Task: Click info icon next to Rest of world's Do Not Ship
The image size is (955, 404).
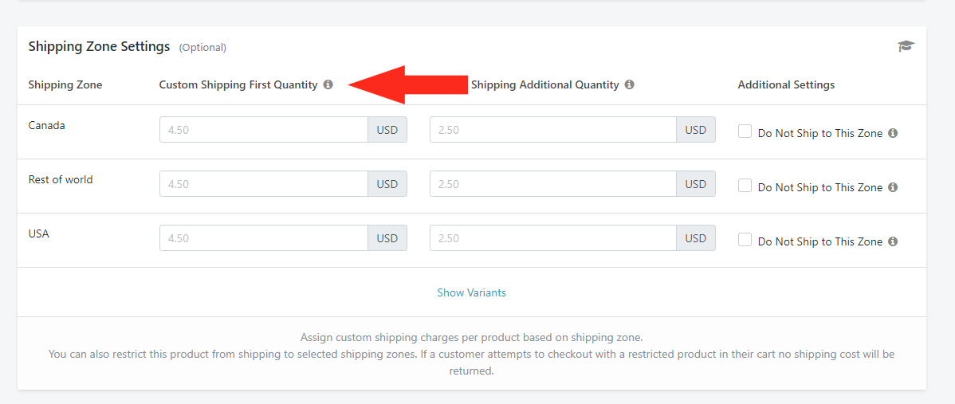Action: (893, 186)
